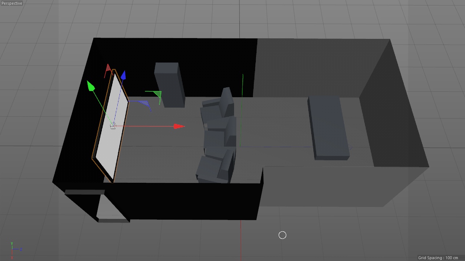Select the tall cabinet by the back wall

coord(169,84)
